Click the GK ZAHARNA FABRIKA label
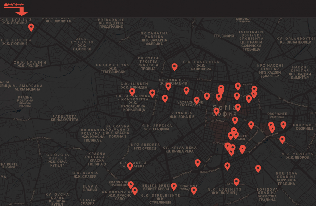This screenshot has height=206, width=316. pyautogui.click(x=154, y=39)
